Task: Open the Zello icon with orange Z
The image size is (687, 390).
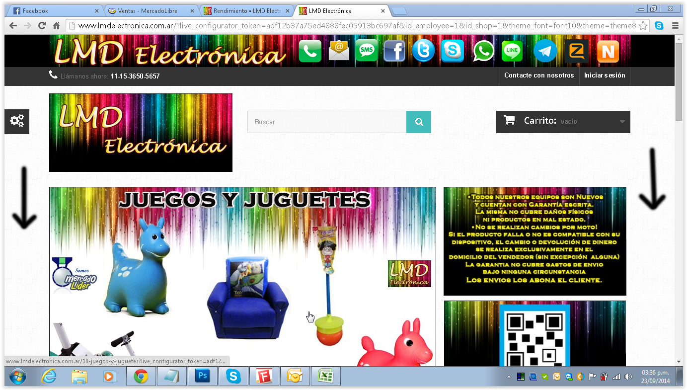Action: pyautogui.click(x=577, y=51)
